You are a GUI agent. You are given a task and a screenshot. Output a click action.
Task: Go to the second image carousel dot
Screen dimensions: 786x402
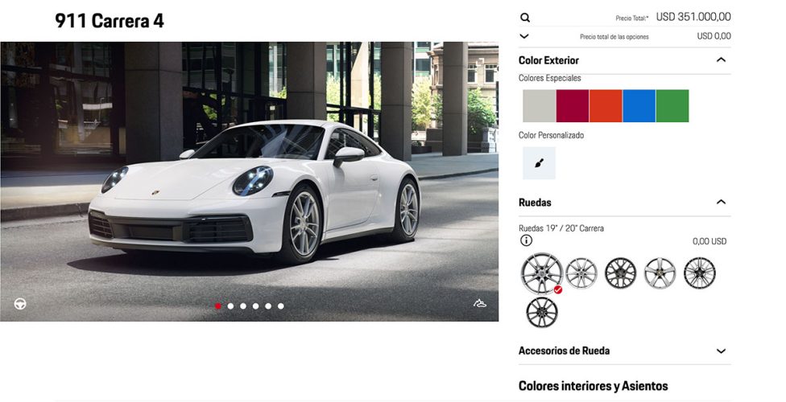pyautogui.click(x=230, y=306)
